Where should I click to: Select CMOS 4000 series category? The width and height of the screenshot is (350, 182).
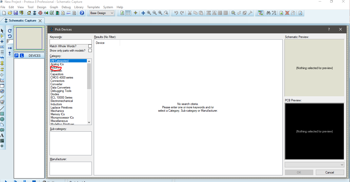pos(62,78)
